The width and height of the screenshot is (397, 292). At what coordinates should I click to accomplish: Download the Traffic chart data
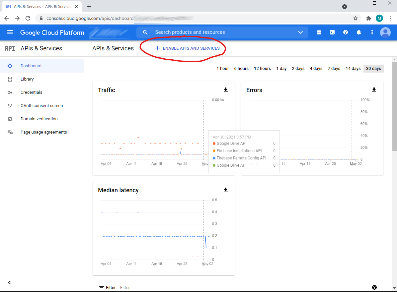(x=226, y=90)
